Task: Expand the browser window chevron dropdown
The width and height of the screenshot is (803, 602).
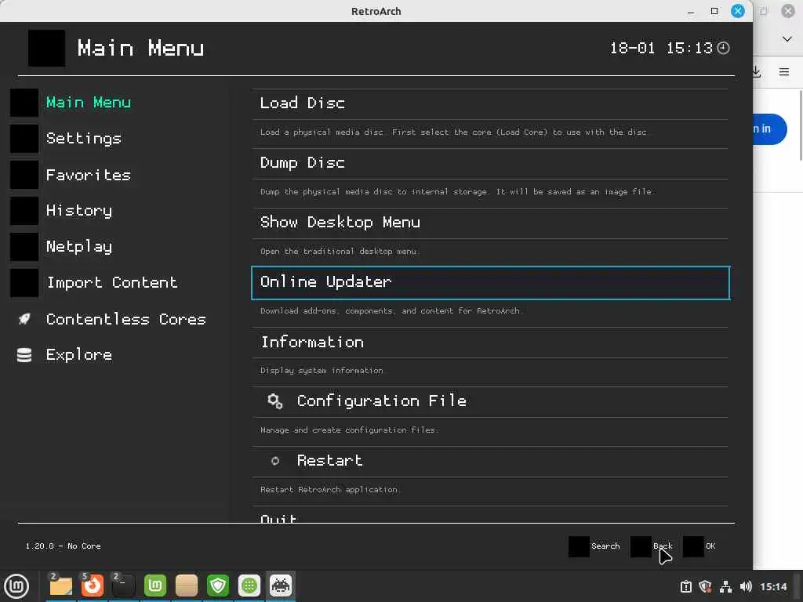Action: click(787, 39)
